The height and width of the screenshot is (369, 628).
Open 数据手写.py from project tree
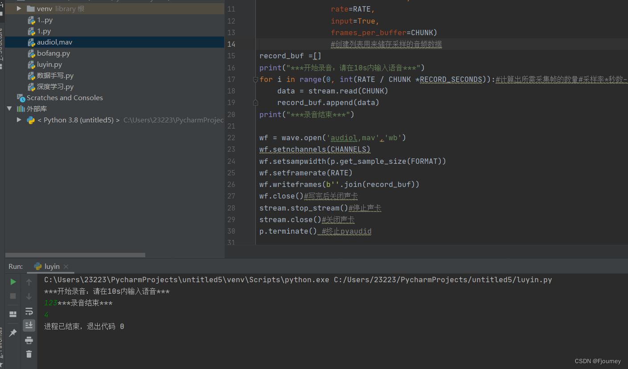(55, 76)
